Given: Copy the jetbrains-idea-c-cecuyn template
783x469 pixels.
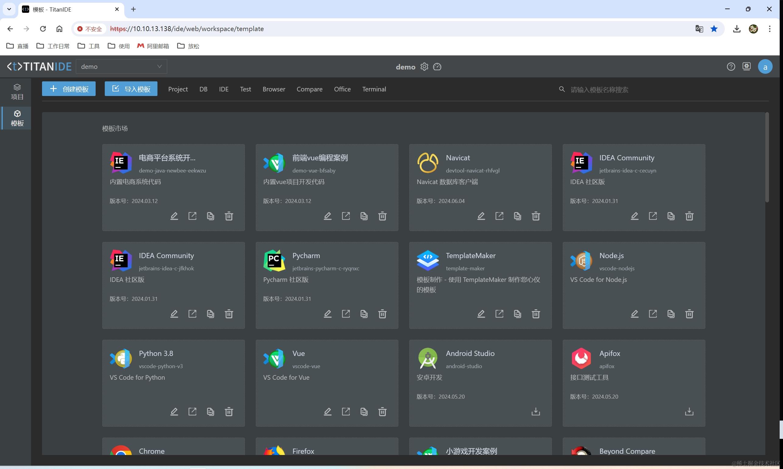Looking at the screenshot, I should pos(671,216).
